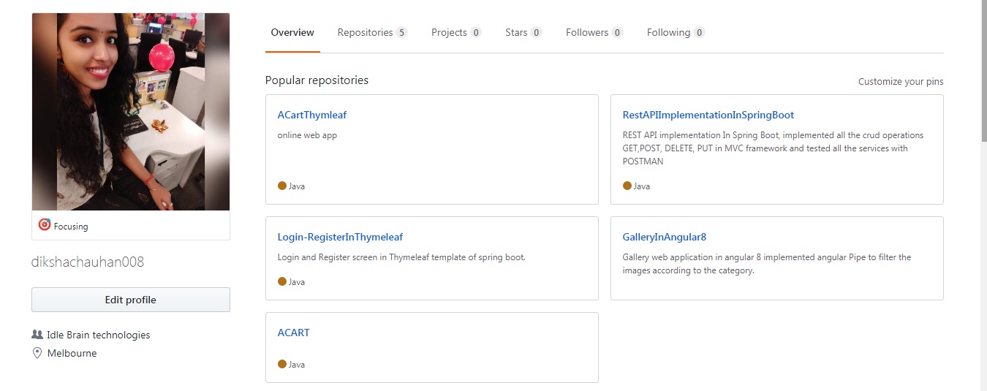
Task: Click the Java language dot in ACartThymeleaf
Action: (x=282, y=186)
